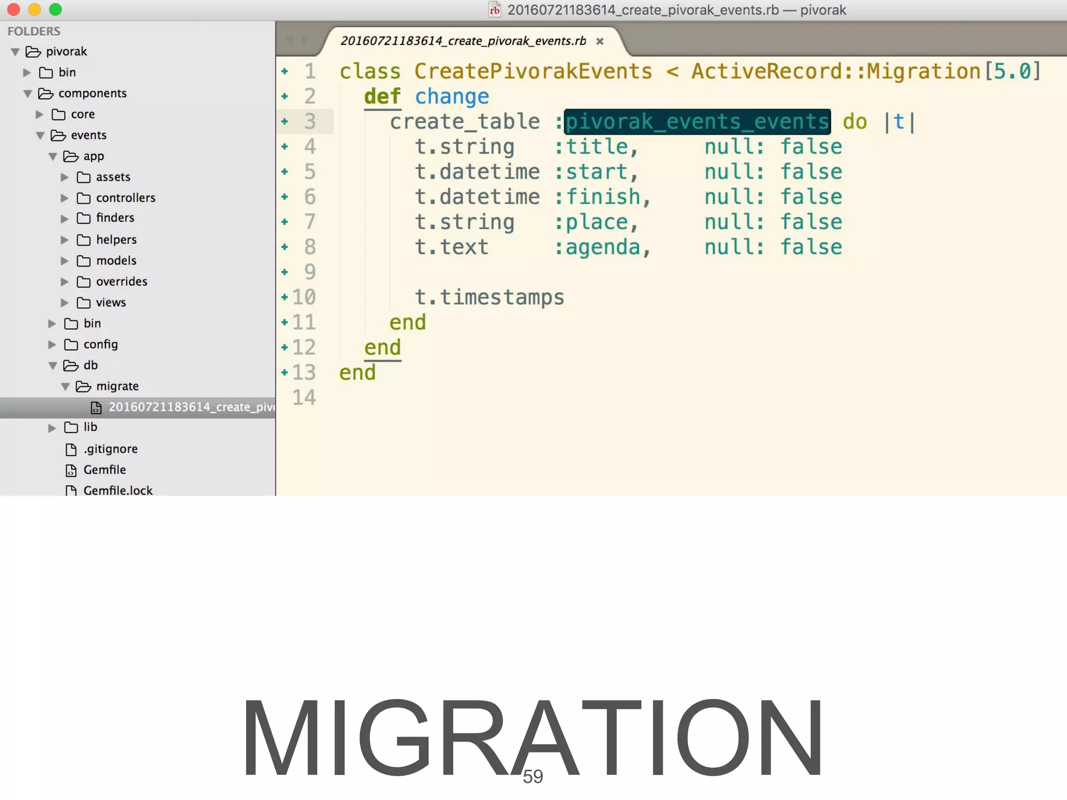
Task: Click the views folder icon
Action: point(83,303)
